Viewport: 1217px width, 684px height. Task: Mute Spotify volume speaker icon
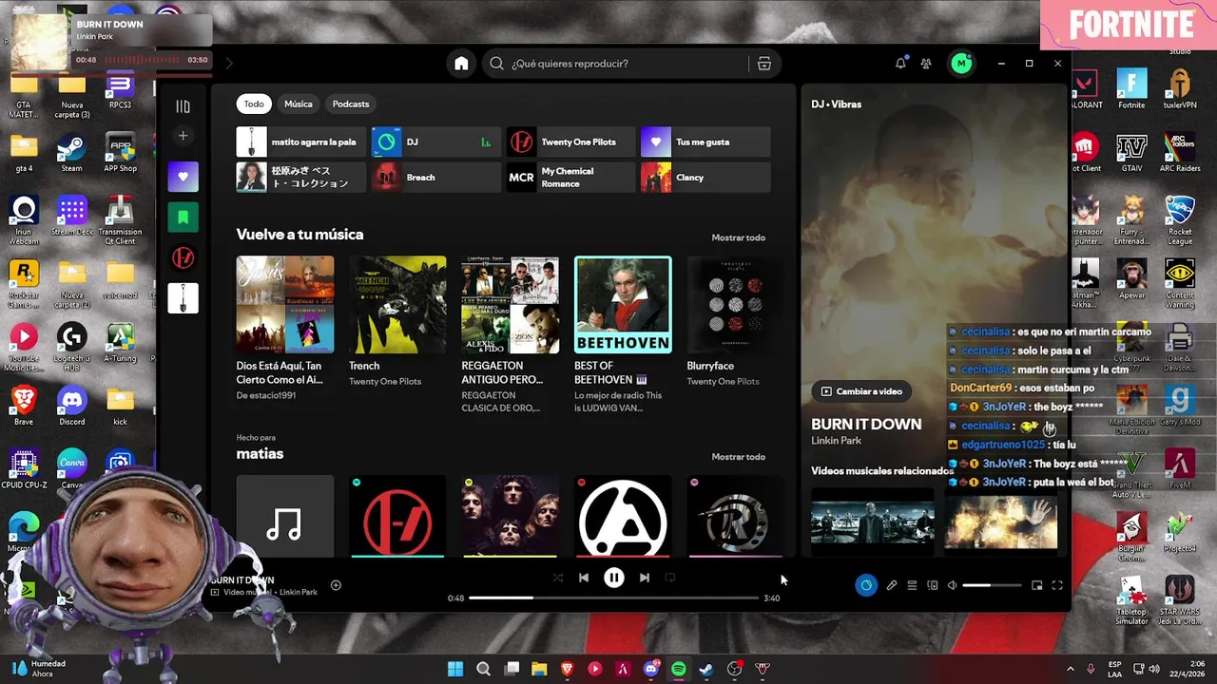click(953, 585)
